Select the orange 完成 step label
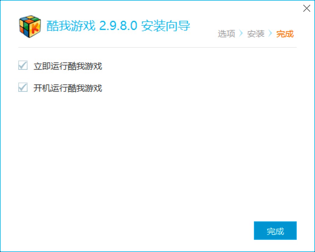 (285, 34)
